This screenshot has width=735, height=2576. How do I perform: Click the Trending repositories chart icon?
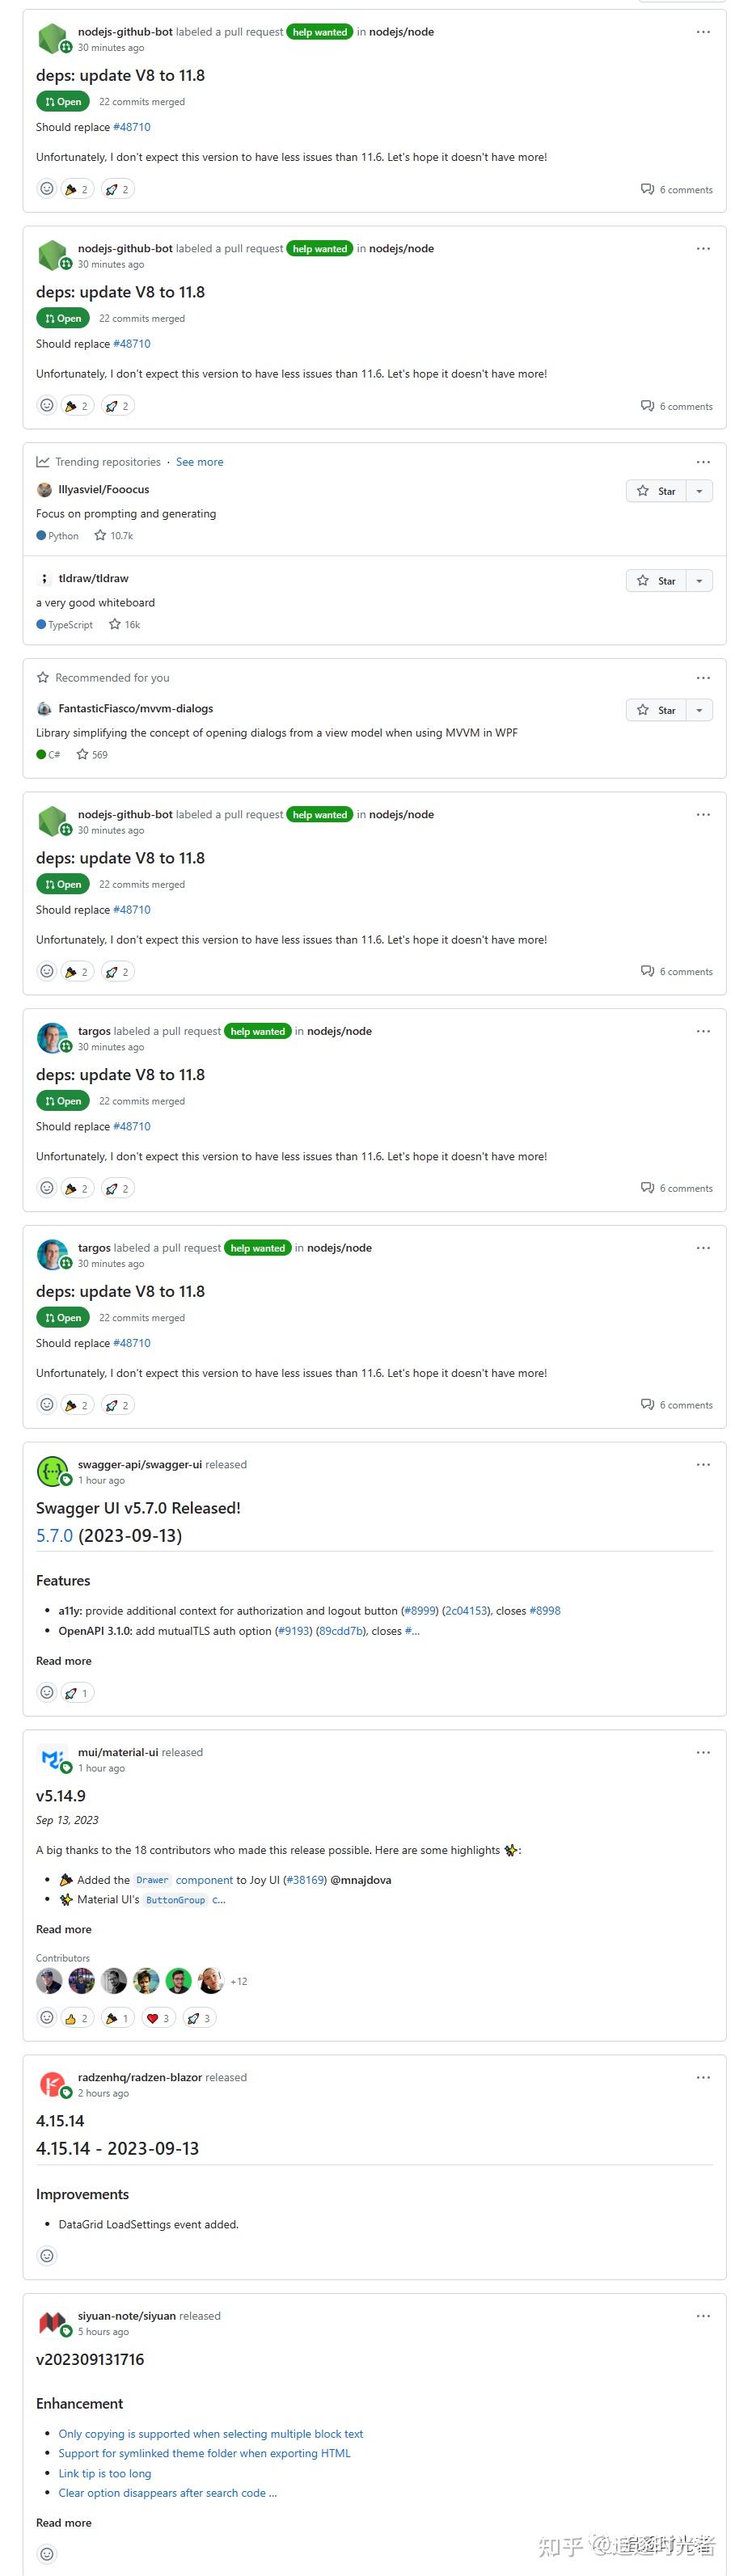42,461
